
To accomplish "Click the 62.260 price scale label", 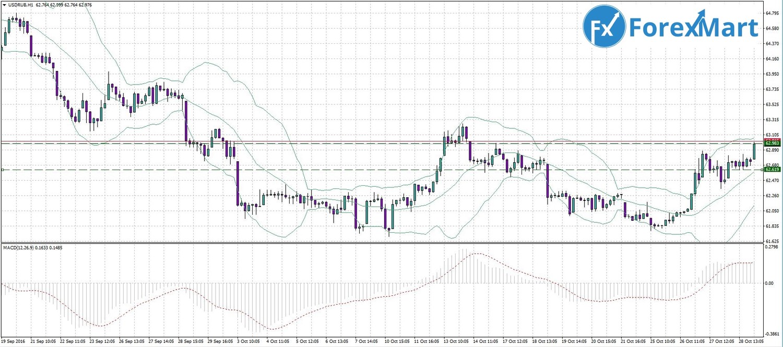I will (772, 196).
